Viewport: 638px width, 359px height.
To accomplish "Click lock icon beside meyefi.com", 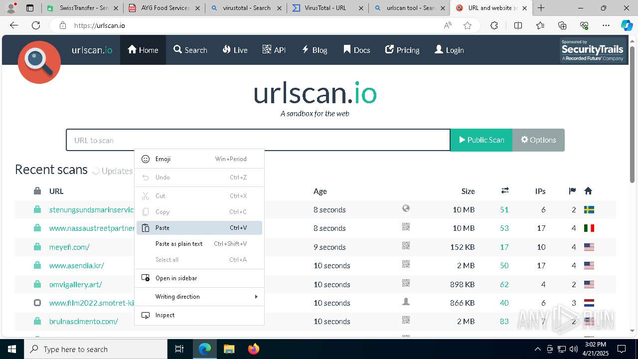I will point(37,247).
